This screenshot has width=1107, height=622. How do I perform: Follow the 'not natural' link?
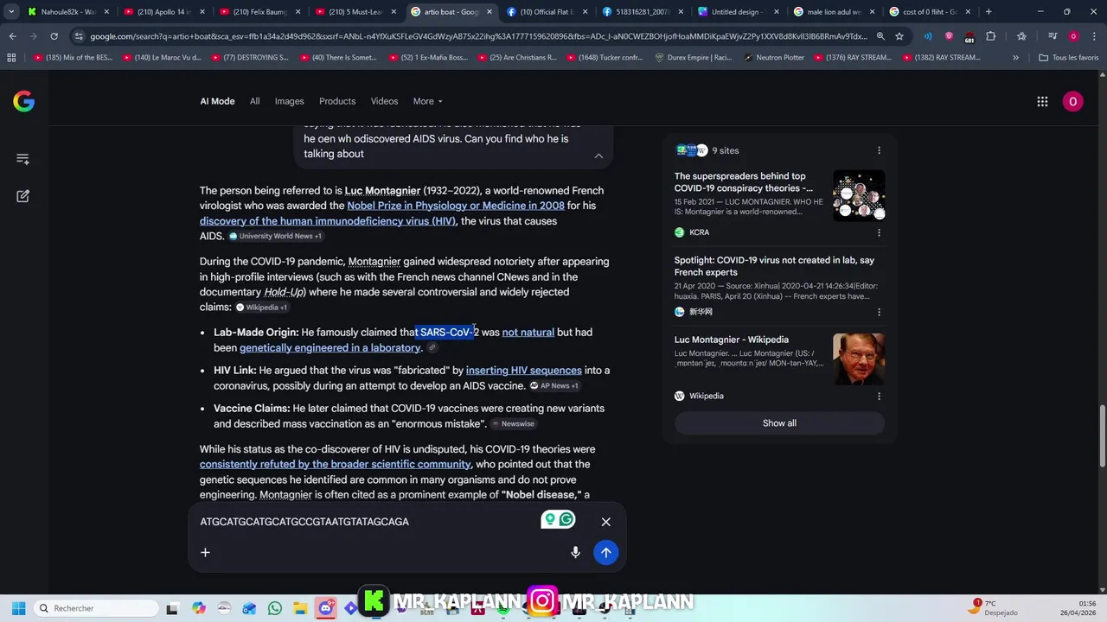coord(528,333)
